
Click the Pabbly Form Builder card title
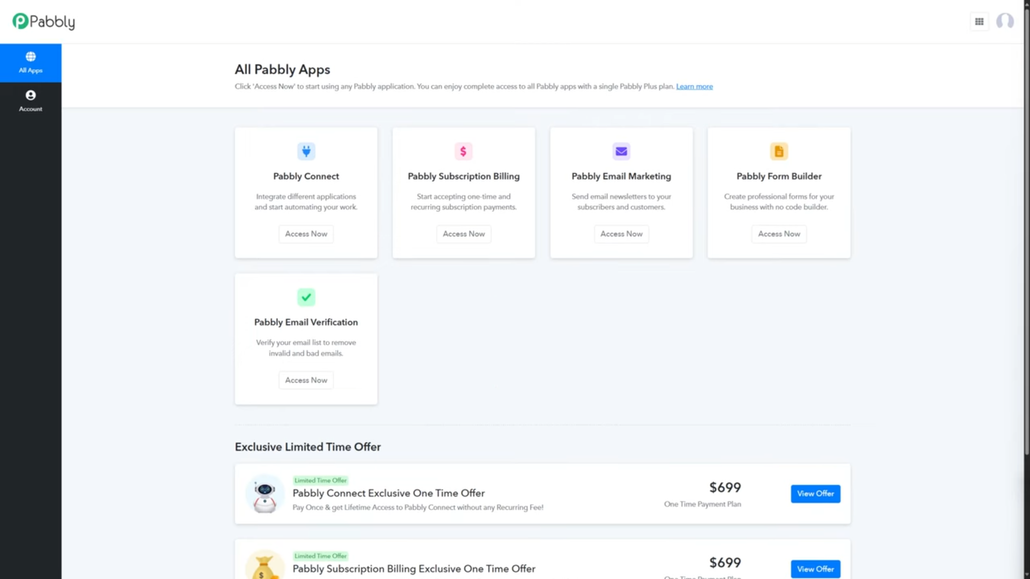tap(779, 176)
